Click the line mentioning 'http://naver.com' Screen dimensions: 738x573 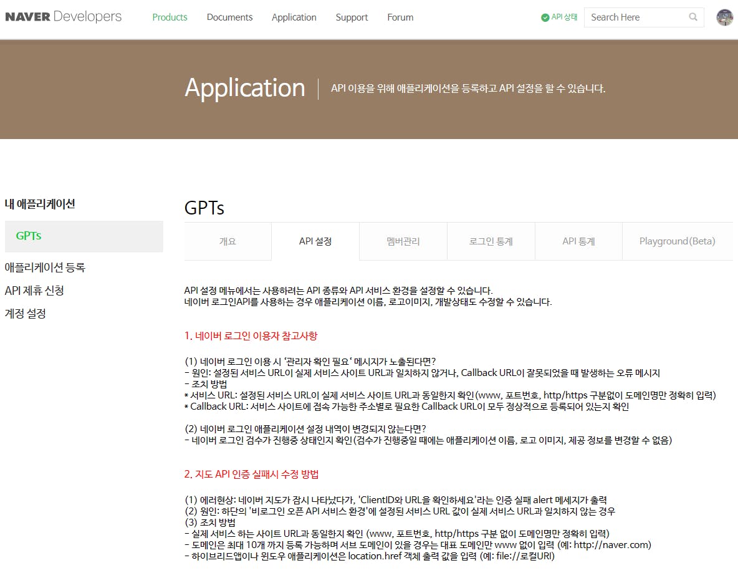[418, 545]
